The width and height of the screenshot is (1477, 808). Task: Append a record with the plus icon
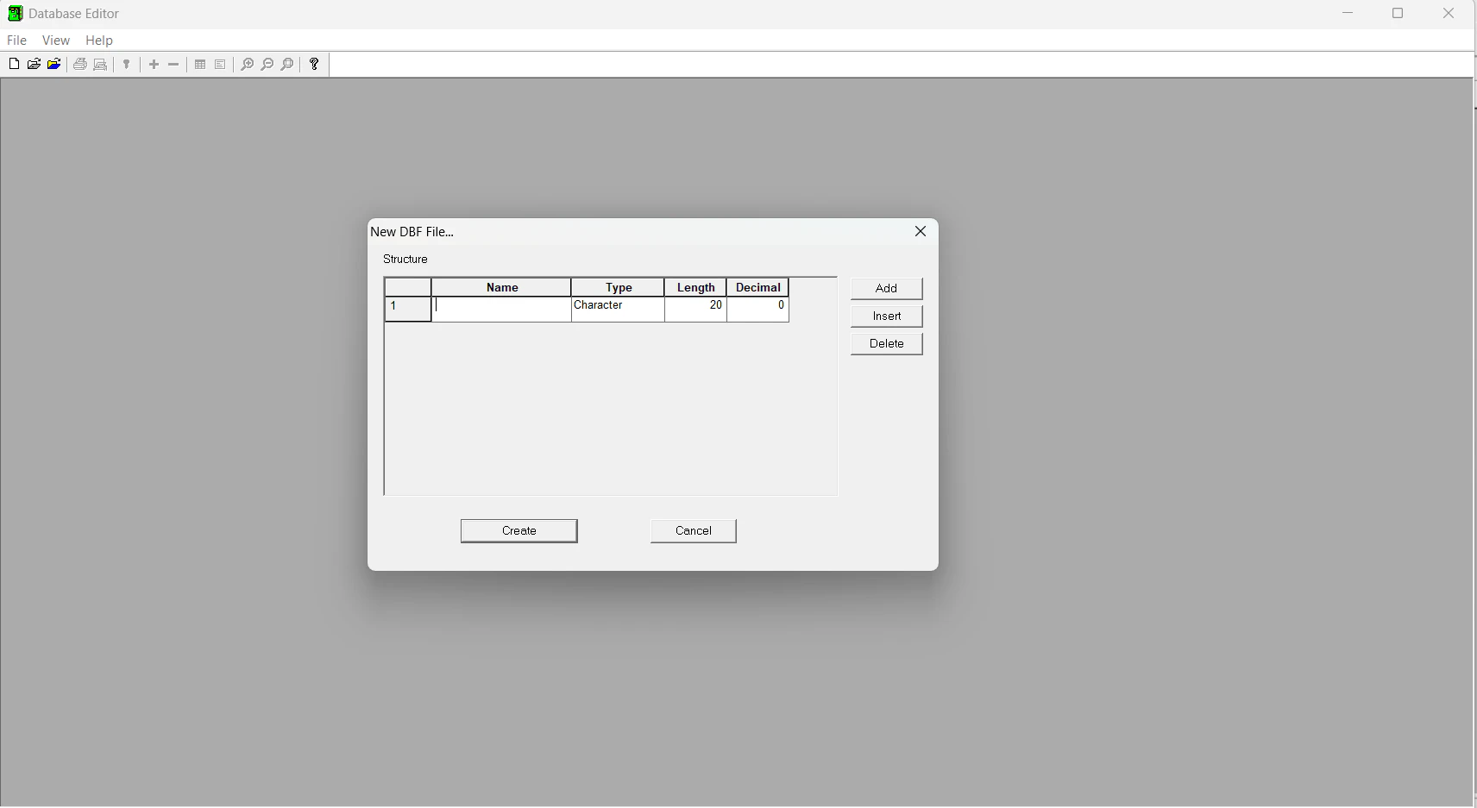pyautogui.click(x=154, y=64)
